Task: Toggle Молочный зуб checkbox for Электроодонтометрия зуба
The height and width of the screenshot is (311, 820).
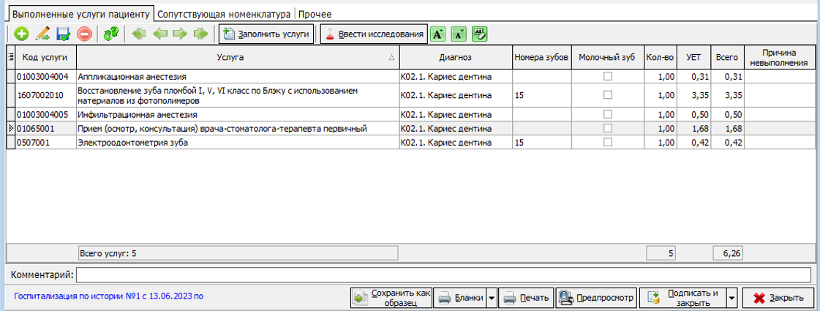Action: (x=607, y=143)
